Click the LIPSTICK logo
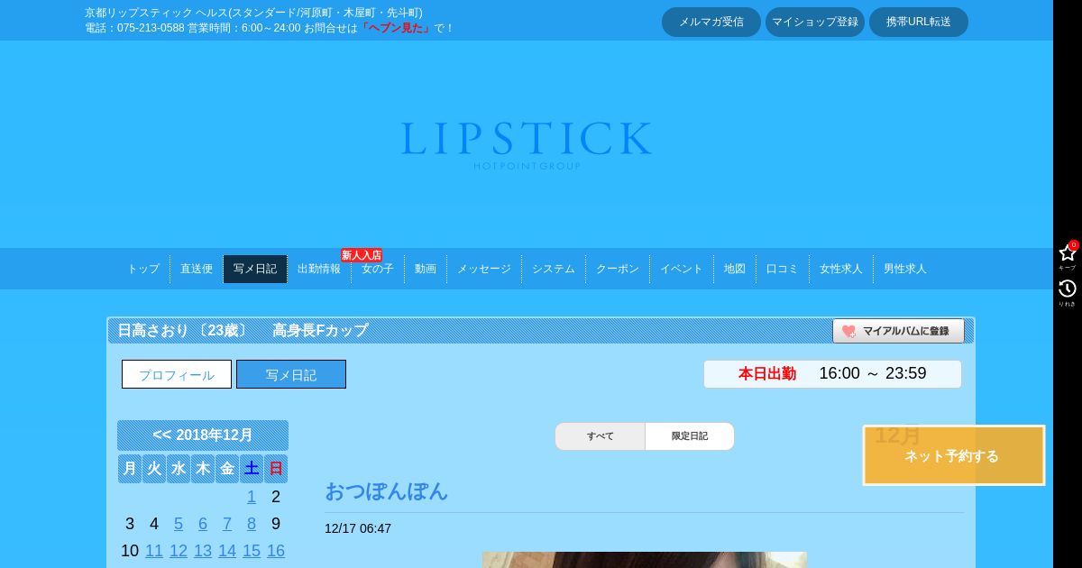This screenshot has height=568, width=1082. click(527, 144)
